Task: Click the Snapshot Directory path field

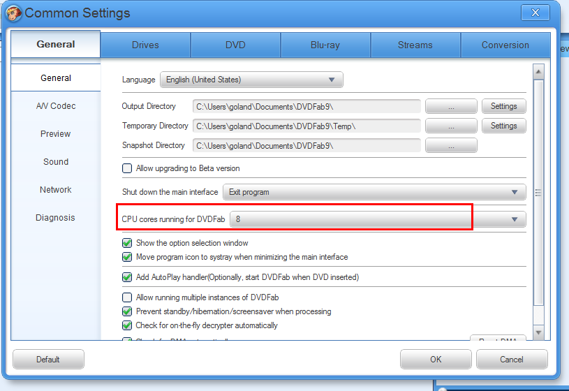Action: (x=306, y=146)
